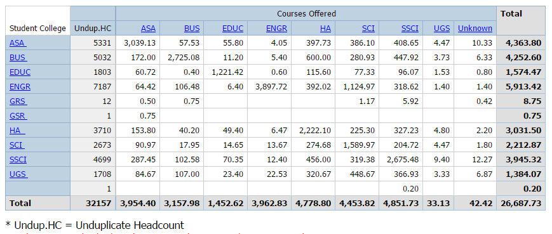Select the 600.00 value in BUS row
Image resolution: width=552 pixels, height=234 pixels.
(320, 58)
